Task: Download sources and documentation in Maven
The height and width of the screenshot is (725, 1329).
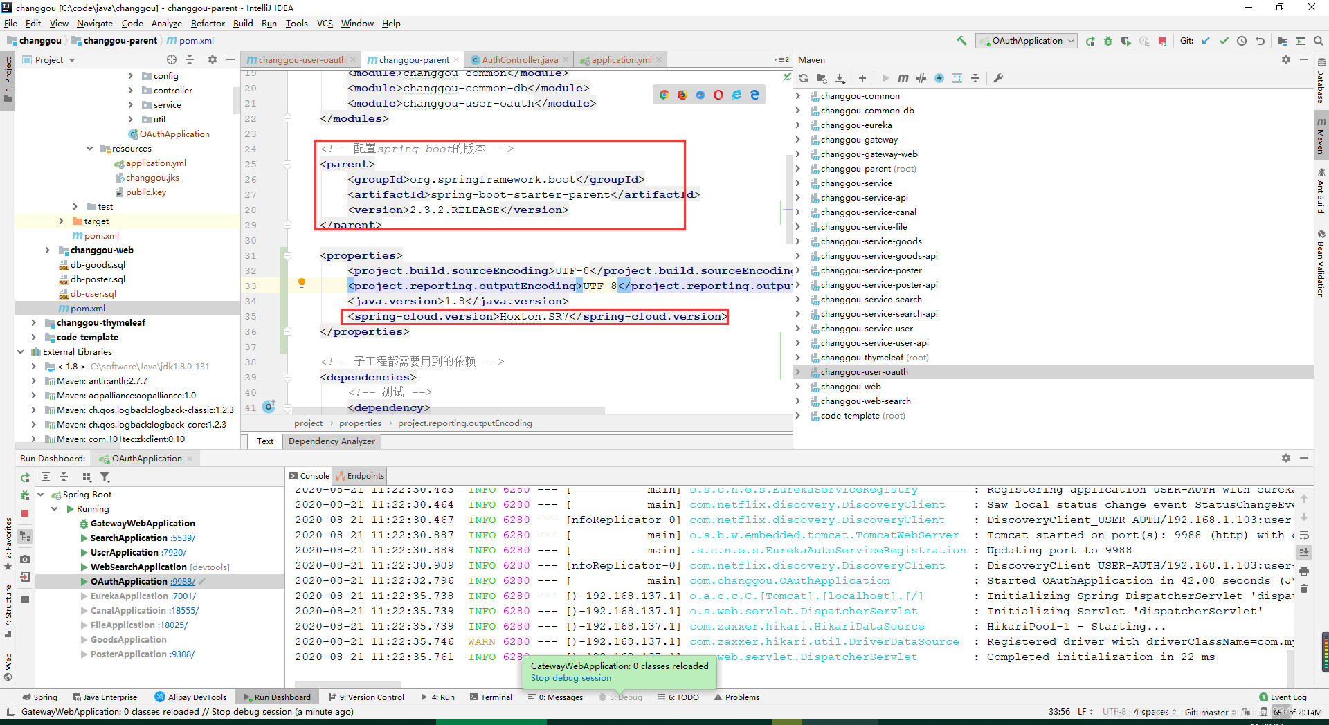Action: tap(840, 78)
